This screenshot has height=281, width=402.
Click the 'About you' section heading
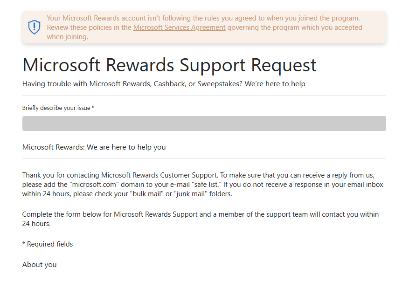click(x=40, y=265)
